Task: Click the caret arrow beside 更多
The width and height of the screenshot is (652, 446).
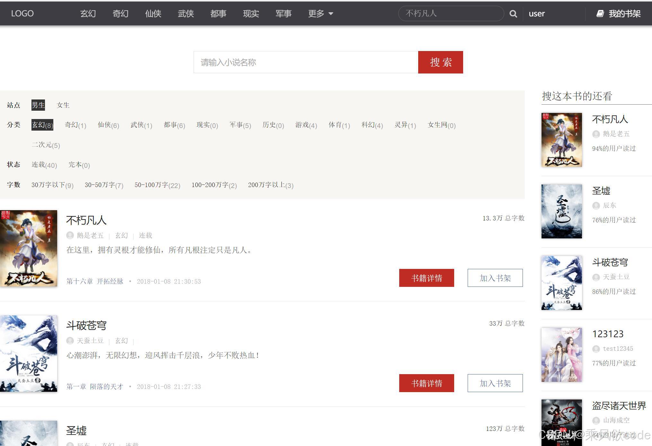Action: point(331,13)
